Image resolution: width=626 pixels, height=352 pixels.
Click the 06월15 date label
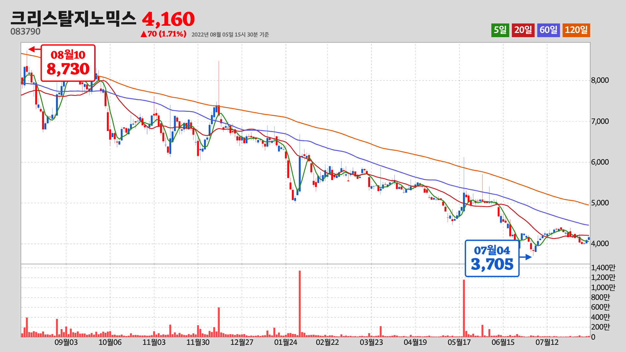(x=503, y=343)
